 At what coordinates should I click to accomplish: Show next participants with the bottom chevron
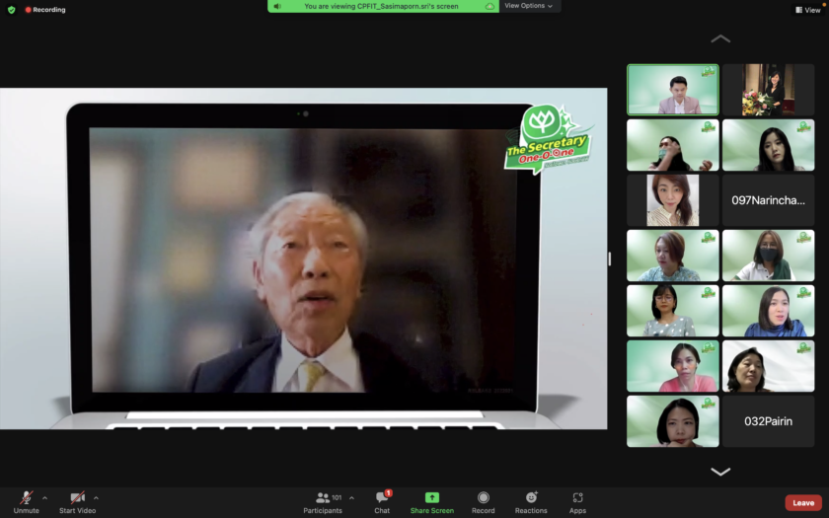pyautogui.click(x=720, y=472)
